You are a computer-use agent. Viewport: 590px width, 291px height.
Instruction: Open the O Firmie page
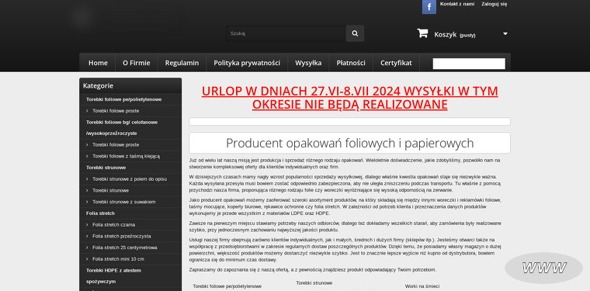136,63
